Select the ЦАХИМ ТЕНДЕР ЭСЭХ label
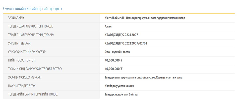Image resolution: width=237 pixels, height=99 pixels. pos(22,86)
